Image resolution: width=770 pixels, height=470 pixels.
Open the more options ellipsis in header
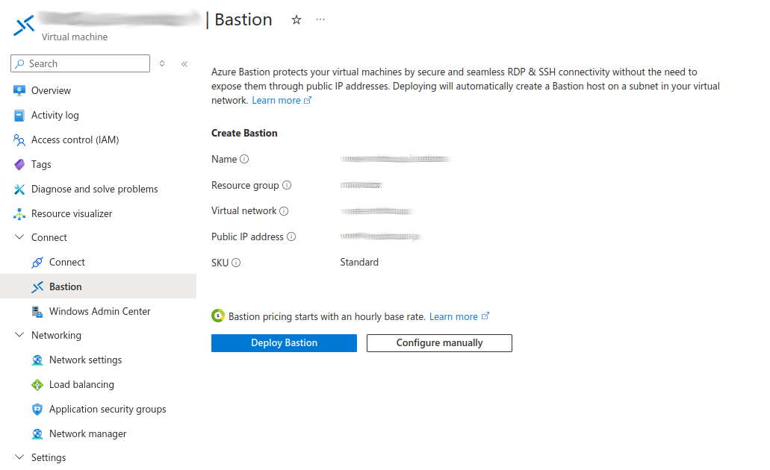pyautogui.click(x=320, y=19)
